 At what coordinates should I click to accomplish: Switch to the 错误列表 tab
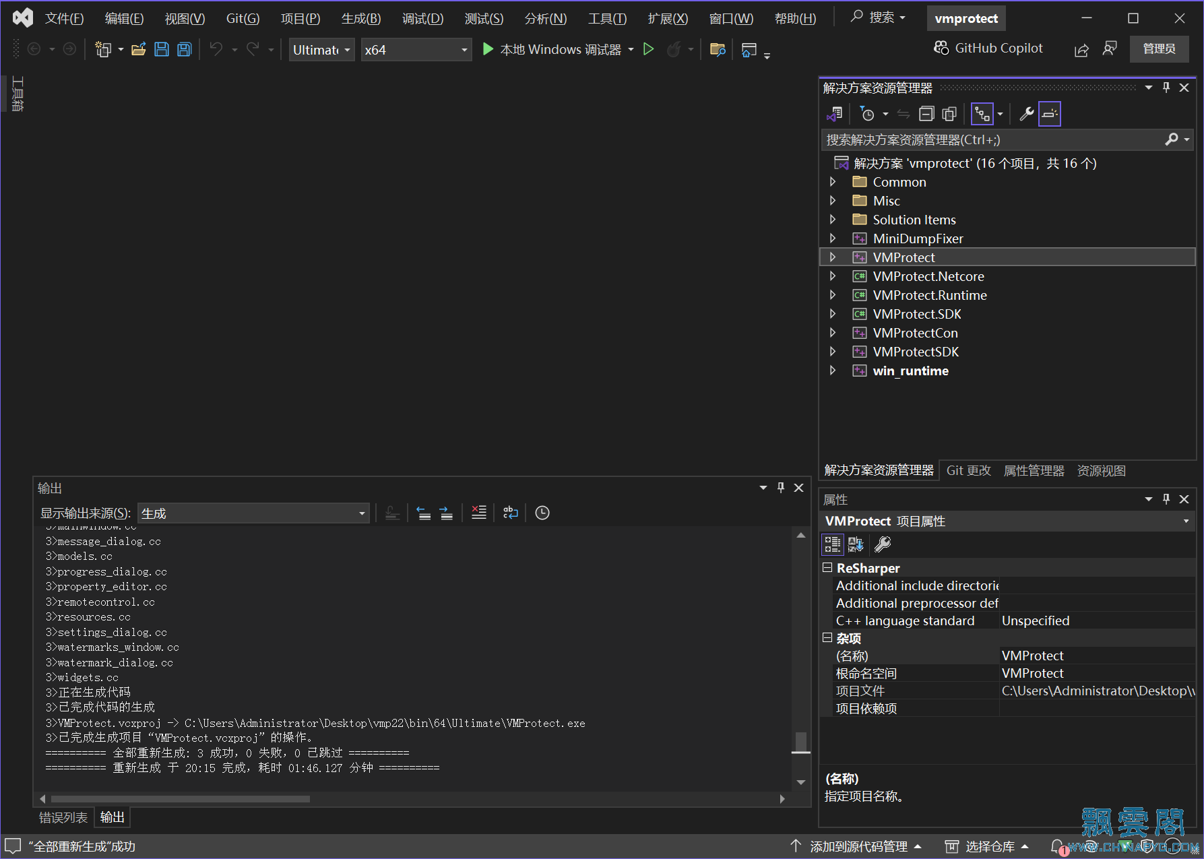click(63, 817)
